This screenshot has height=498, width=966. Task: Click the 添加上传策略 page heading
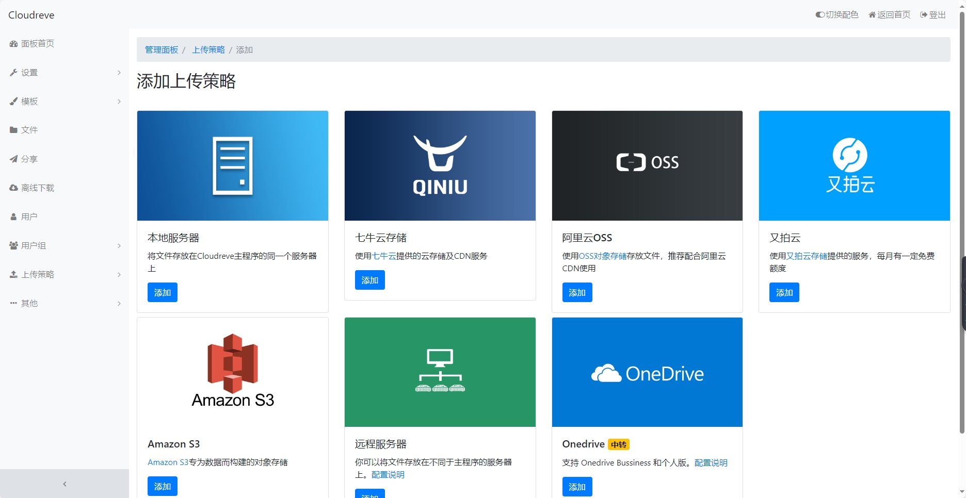tap(186, 81)
